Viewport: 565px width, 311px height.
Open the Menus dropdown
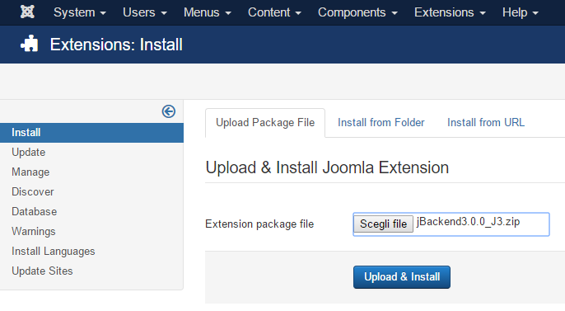pyautogui.click(x=208, y=12)
